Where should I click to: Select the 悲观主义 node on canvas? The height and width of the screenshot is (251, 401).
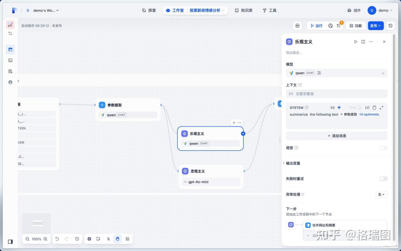tap(211, 177)
